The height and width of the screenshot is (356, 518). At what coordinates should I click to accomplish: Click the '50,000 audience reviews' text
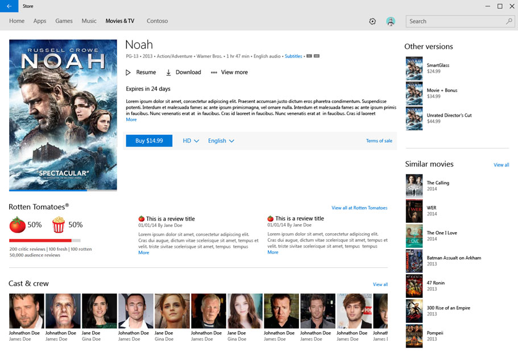(x=35, y=255)
